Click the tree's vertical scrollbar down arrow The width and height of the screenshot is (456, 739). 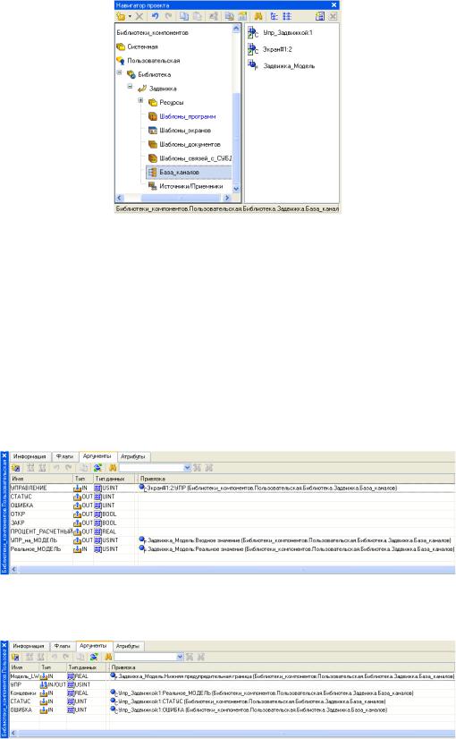236,189
